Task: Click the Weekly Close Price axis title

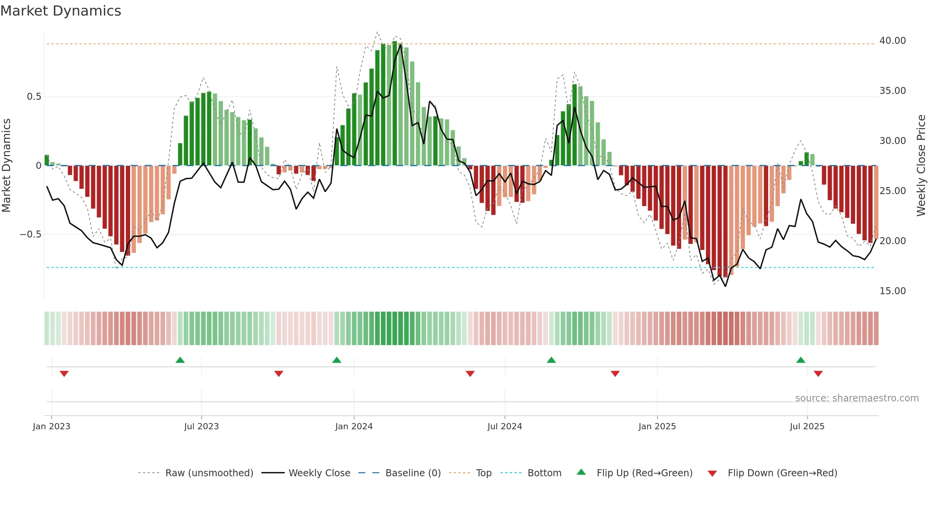Action: point(922,165)
